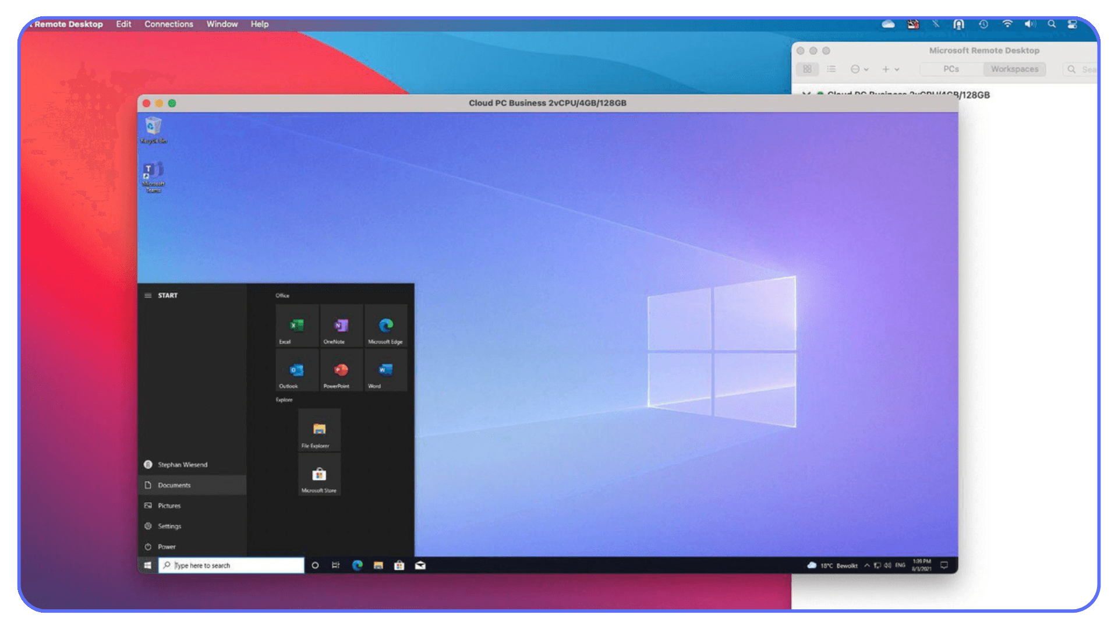Switch to grid view in Remote Desktop
The height and width of the screenshot is (629, 1118).
click(807, 69)
